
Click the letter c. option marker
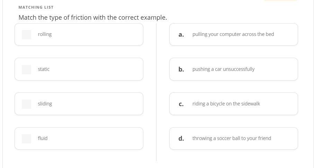point(181,104)
